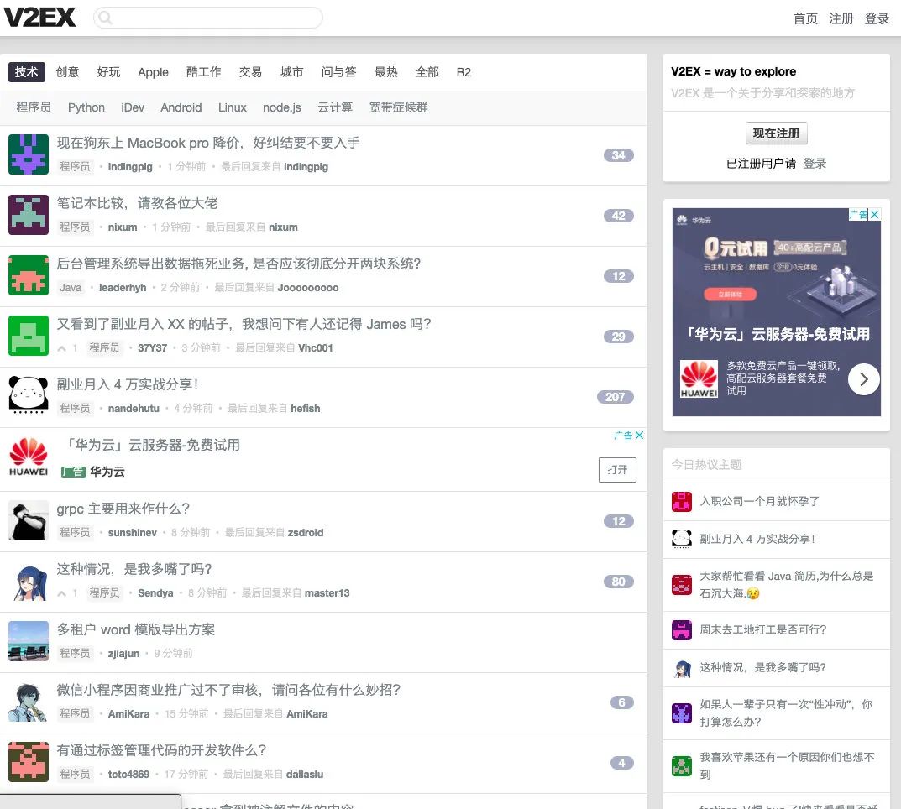Viewport: 901px width, 809px height.
Task: Switch to the Apple tab
Action: 153,72
